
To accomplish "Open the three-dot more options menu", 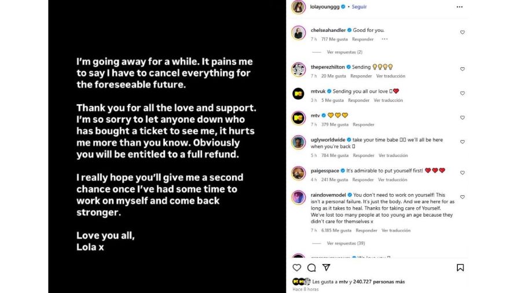I will click(460, 7).
